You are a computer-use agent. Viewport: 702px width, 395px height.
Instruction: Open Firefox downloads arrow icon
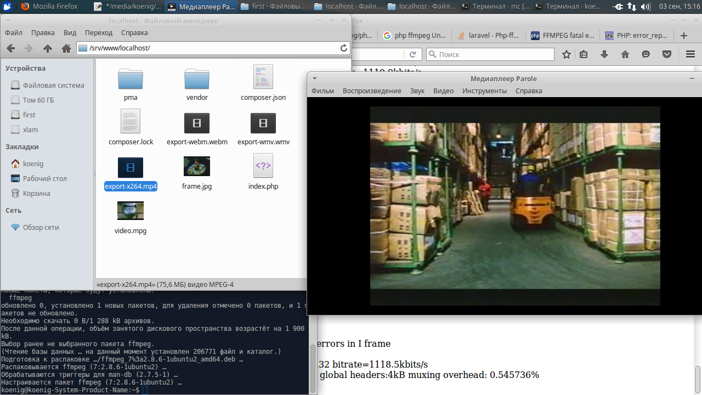coord(604,54)
